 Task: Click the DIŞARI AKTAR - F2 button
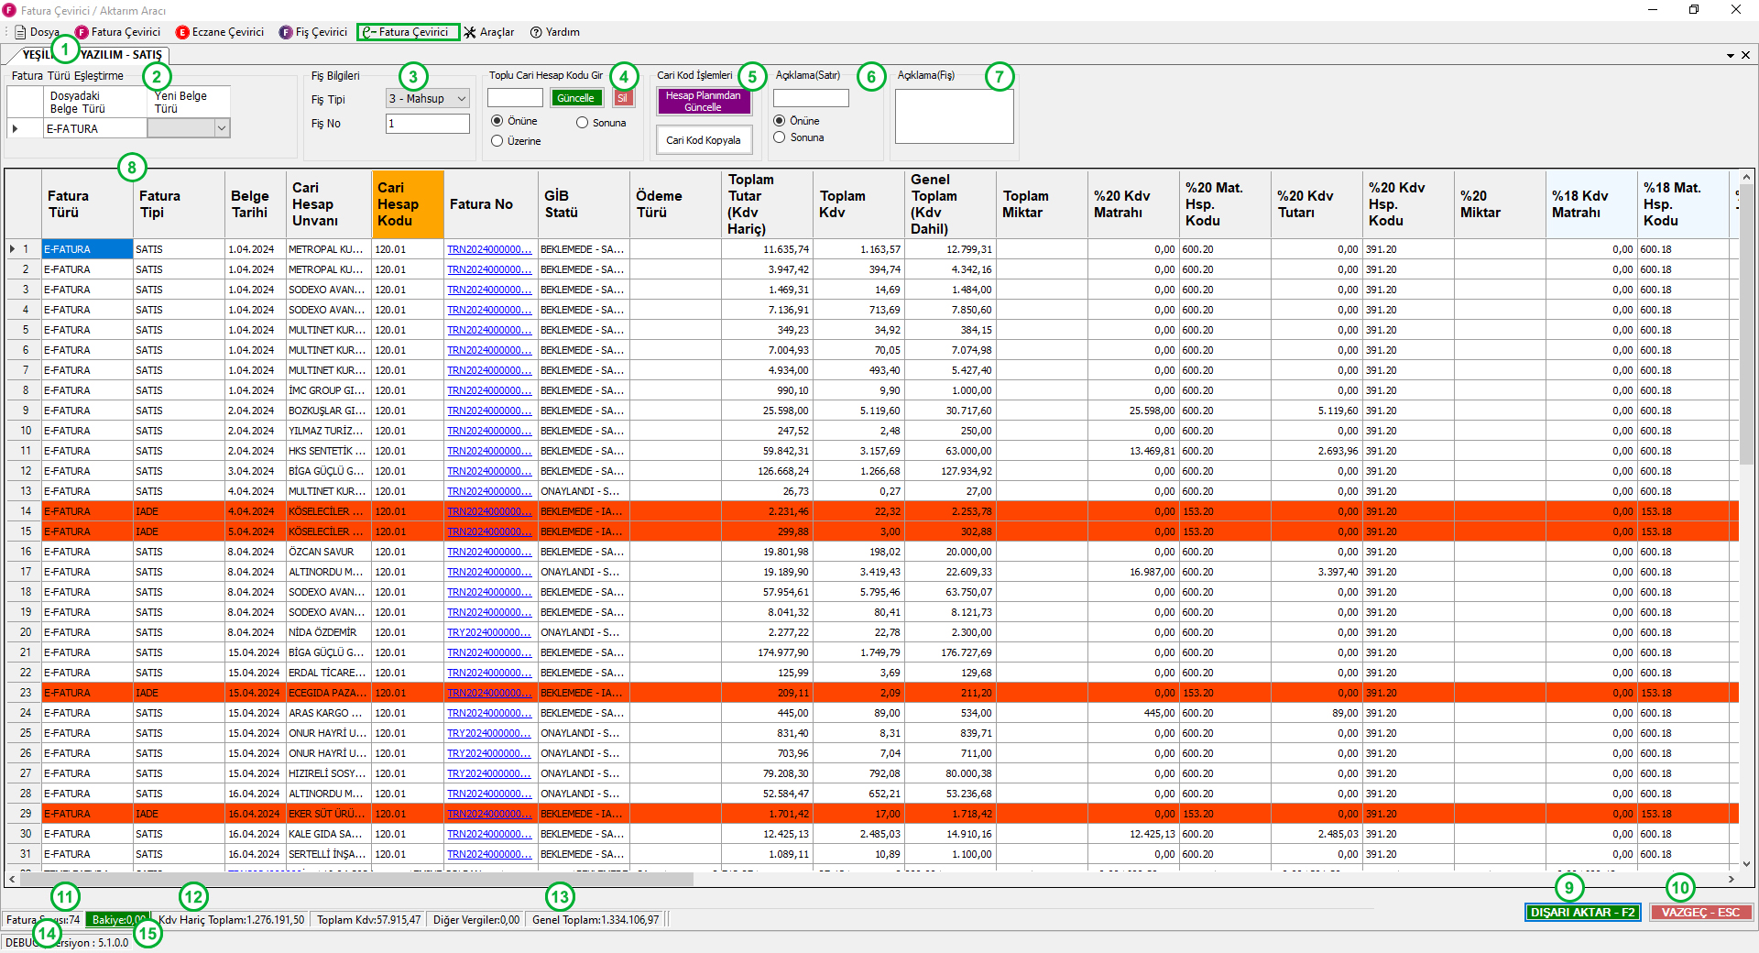click(1582, 913)
